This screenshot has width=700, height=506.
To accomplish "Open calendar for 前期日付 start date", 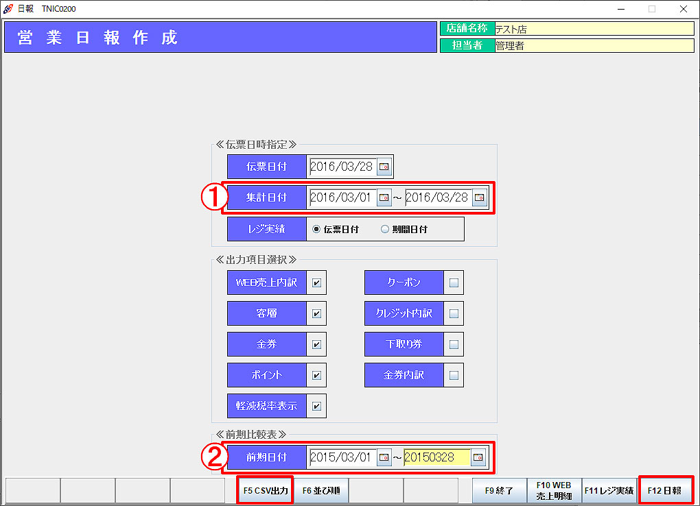I will 384,457.
